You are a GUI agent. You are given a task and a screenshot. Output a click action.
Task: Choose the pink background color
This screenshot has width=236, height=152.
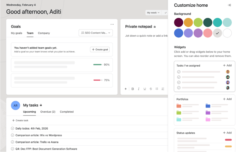coord(208,33)
